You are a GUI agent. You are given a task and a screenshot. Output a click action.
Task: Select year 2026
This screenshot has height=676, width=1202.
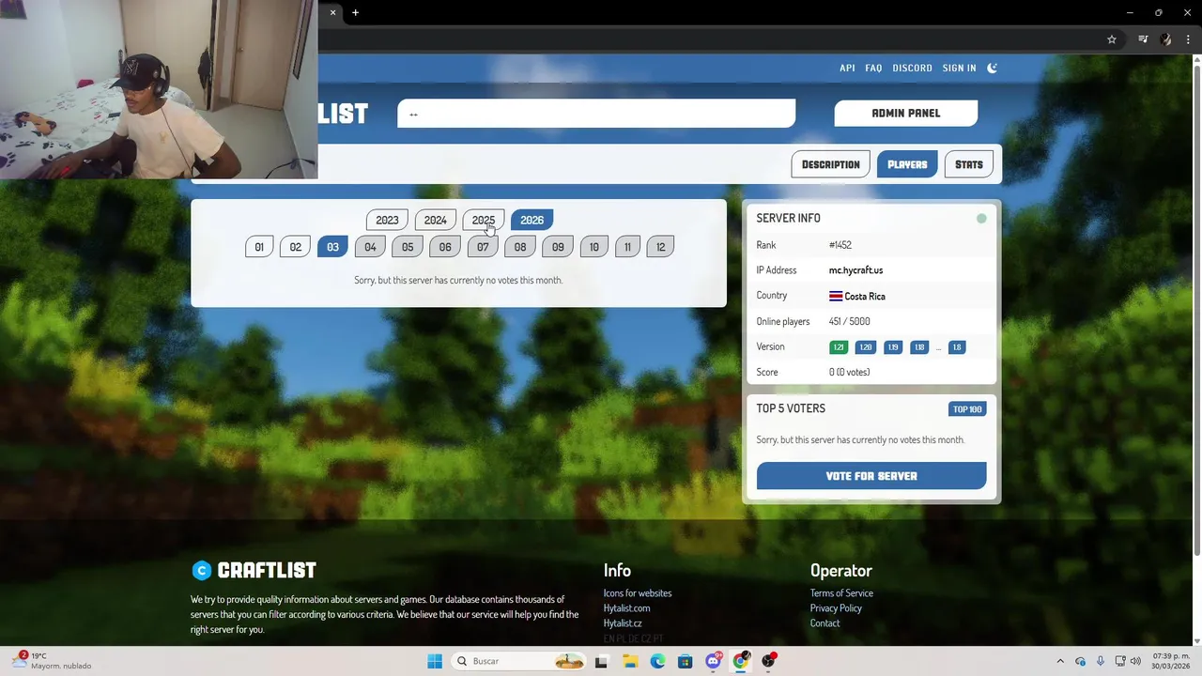tap(532, 220)
